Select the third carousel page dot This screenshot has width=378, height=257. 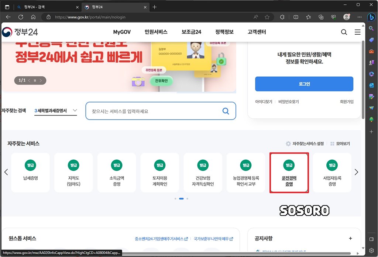(x=187, y=199)
